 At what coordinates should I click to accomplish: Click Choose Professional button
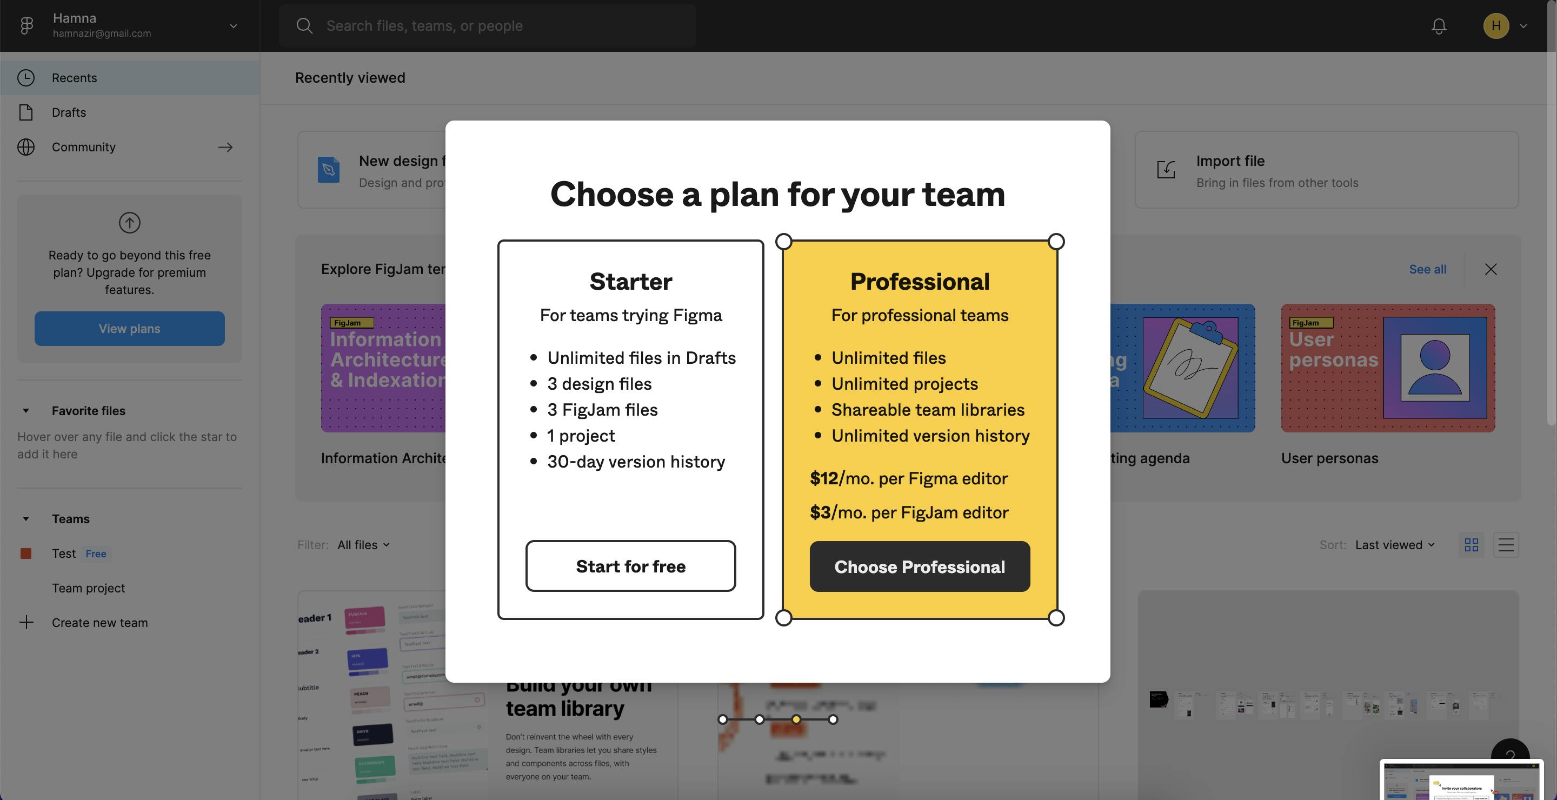point(920,565)
